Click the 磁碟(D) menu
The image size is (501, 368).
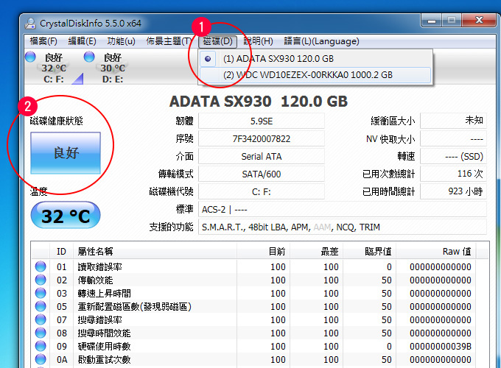(217, 41)
